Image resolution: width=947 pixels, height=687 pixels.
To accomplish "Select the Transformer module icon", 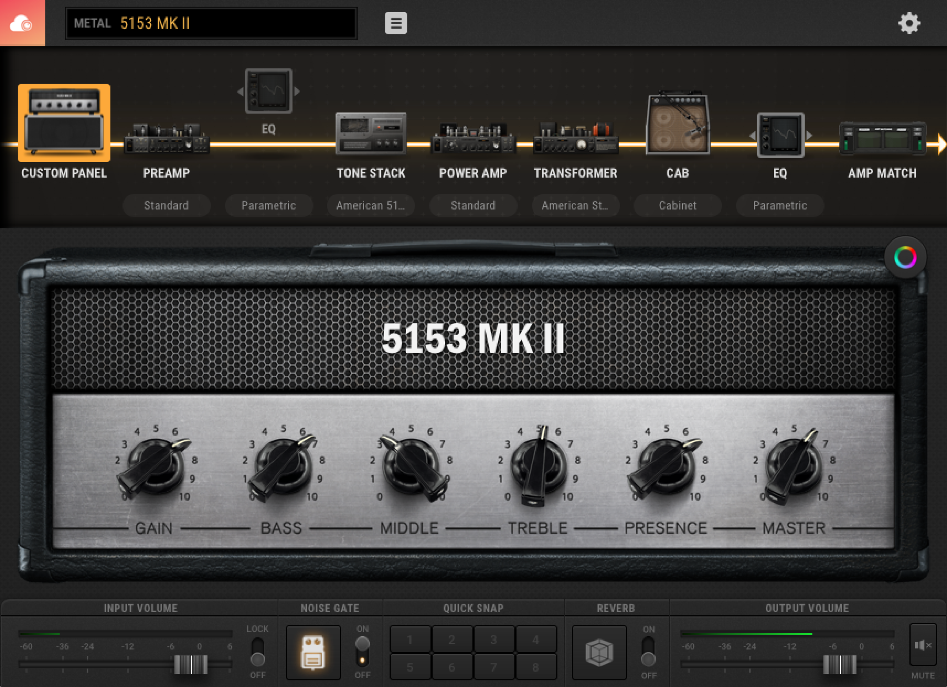I will [x=575, y=139].
